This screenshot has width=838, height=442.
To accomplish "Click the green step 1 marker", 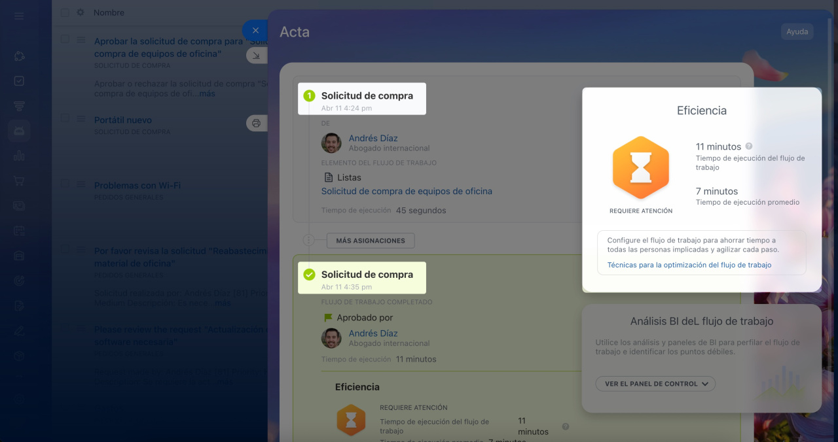I will click(309, 95).
